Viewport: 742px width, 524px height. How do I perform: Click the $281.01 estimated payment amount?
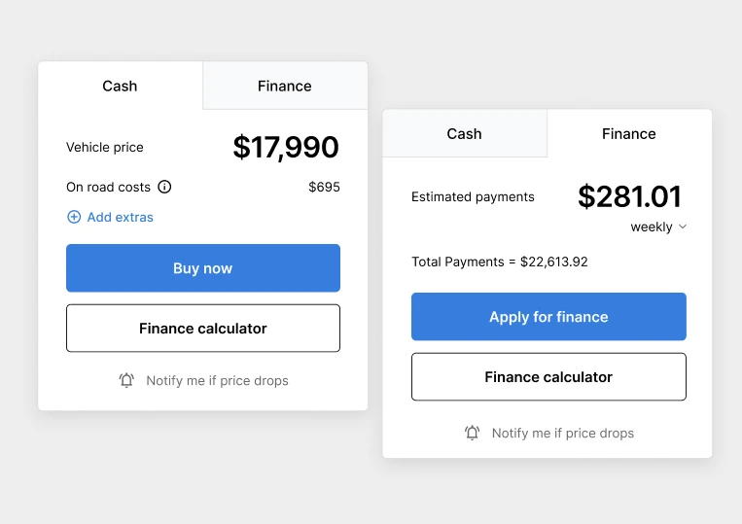pyautogui.click(x=630, y=196)
